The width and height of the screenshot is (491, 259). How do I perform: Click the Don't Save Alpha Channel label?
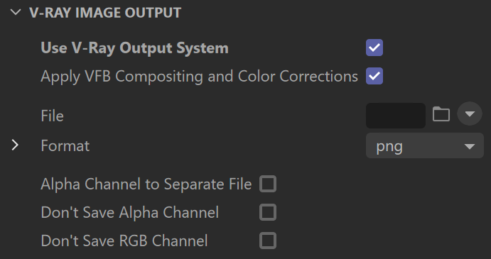pyautogui.click(x=130, y=213)
